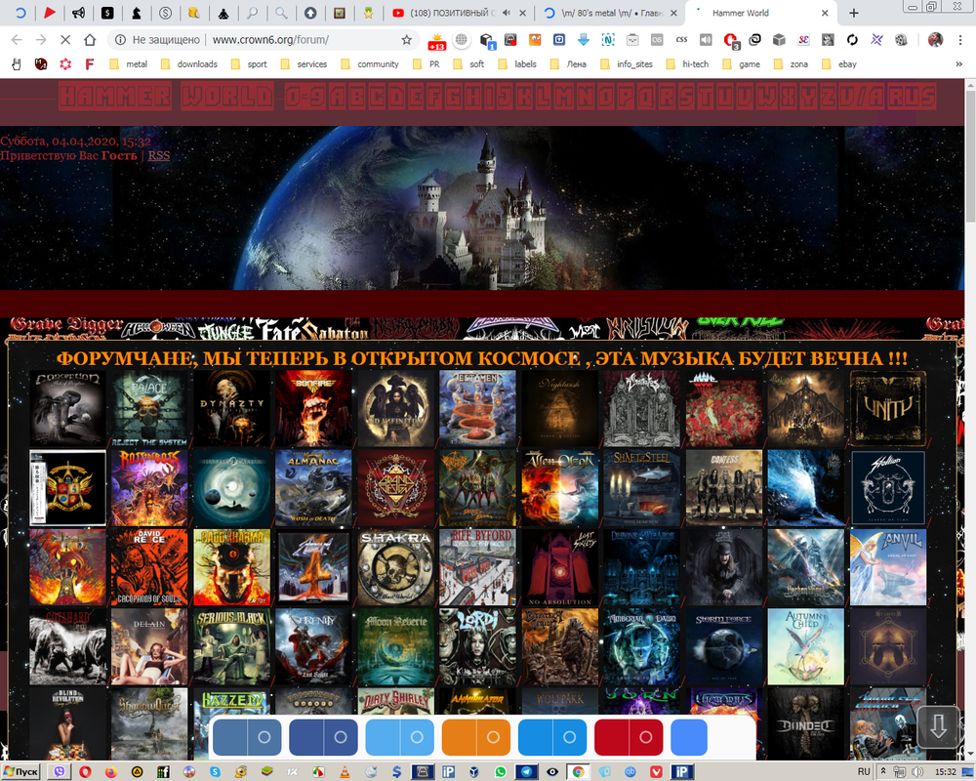Open the Unity album cover
This screenshot has width=976, height=781.
[x=887, y=408]
